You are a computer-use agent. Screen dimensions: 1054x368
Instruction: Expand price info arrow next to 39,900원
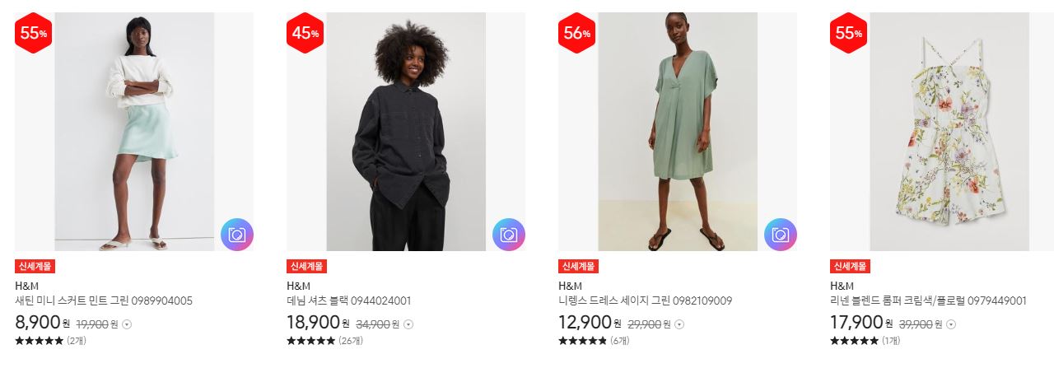951,324
